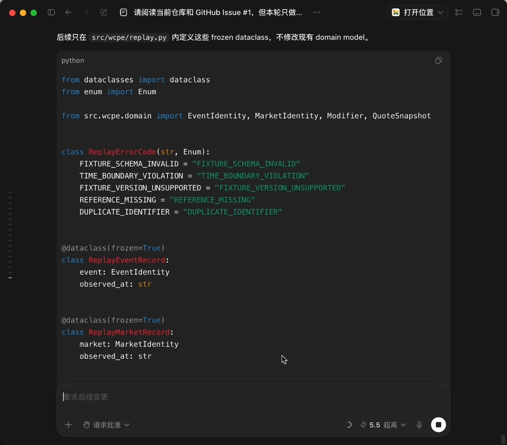Stop generation with the stop button
Screen dimensions: 507x445
pos(438,425)
